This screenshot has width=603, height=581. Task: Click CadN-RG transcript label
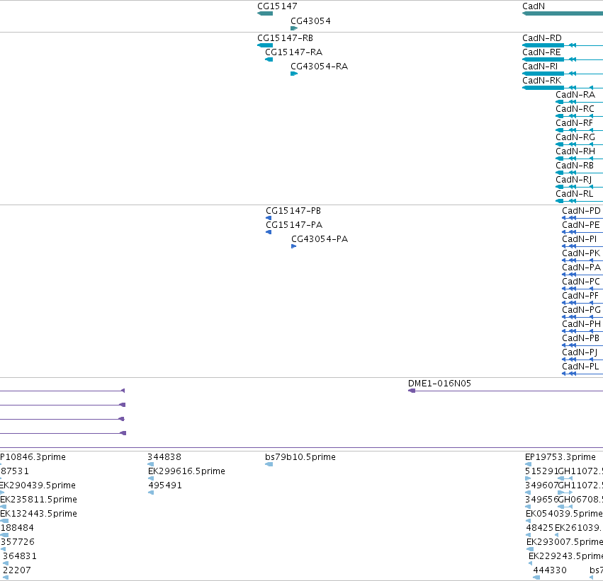(x=575, y=137)
